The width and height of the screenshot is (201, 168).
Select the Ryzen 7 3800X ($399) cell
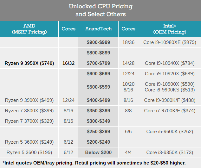29,111
